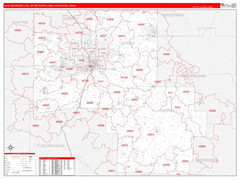Click ZIP code 44601
Viewport: 240px width, 180px height.
pyautogui.click(x=141, y=25)
